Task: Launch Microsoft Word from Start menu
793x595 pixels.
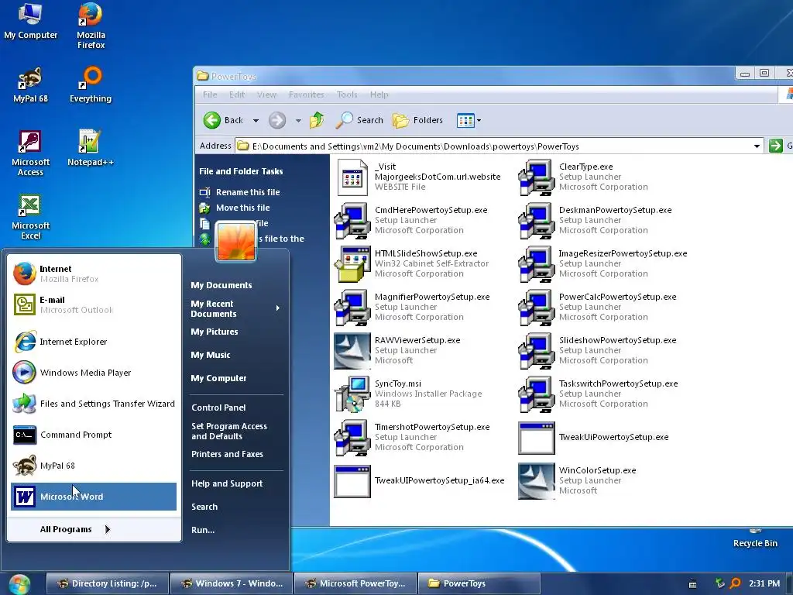Action: click(x=94, y=497)
